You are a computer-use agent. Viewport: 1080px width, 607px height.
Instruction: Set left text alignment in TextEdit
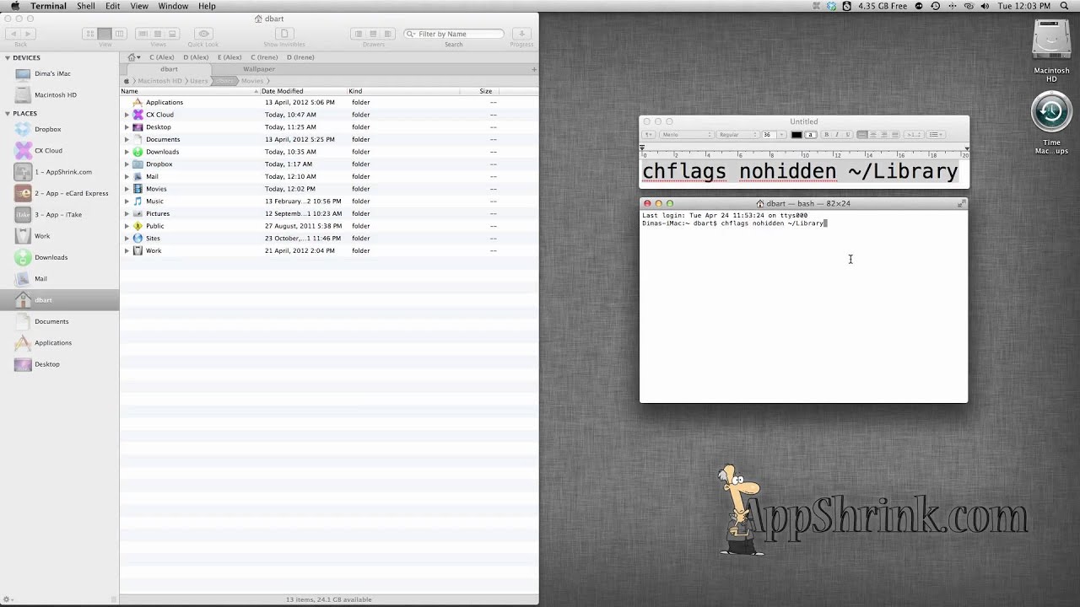(862, 135)
